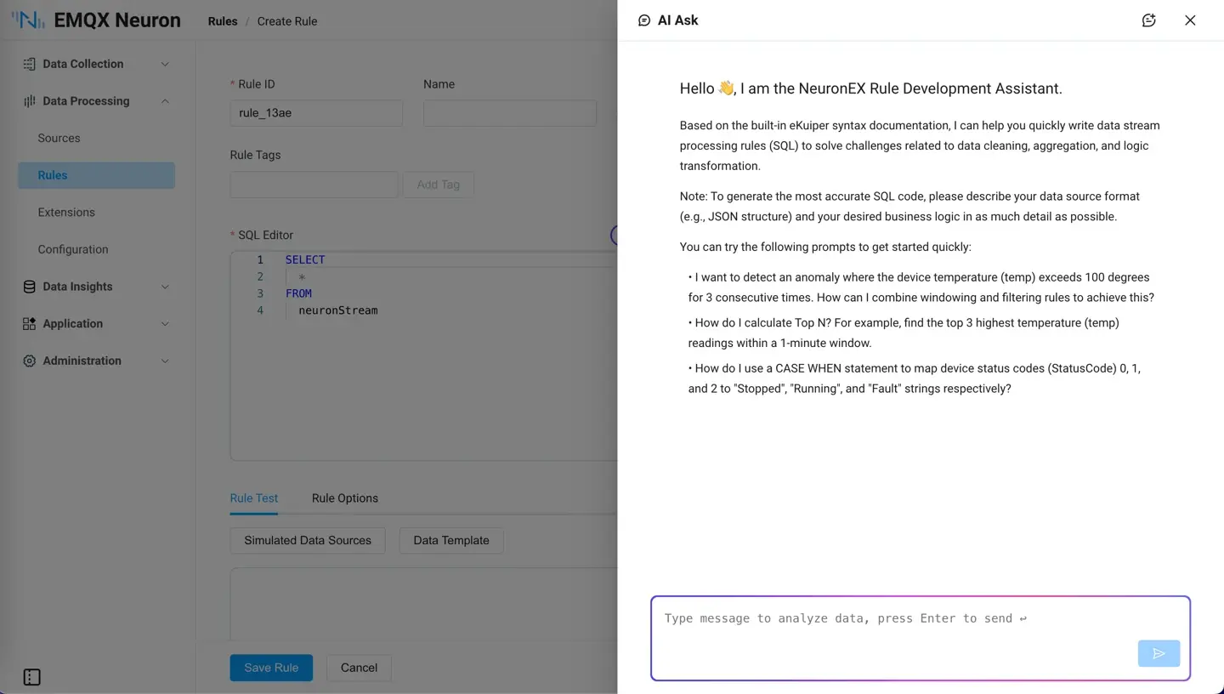
Task: Click the Data Insights database icon
Action: coord(29,287)
